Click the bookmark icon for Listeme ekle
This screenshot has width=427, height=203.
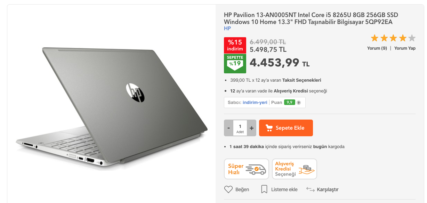264,189
